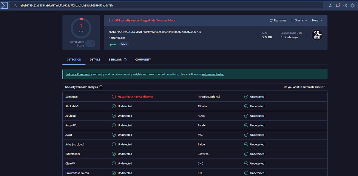Click the AhnLab-V3 undetected checkmark icon
Image resolution: width=358 pixels, height=176 pixels.
pos(114,106)
